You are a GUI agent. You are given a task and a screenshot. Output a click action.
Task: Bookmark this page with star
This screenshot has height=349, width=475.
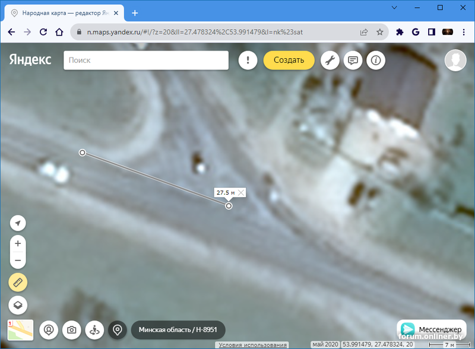point(379,32)
